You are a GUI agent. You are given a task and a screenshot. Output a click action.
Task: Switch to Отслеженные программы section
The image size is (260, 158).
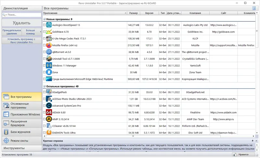(x=22, y=106)
